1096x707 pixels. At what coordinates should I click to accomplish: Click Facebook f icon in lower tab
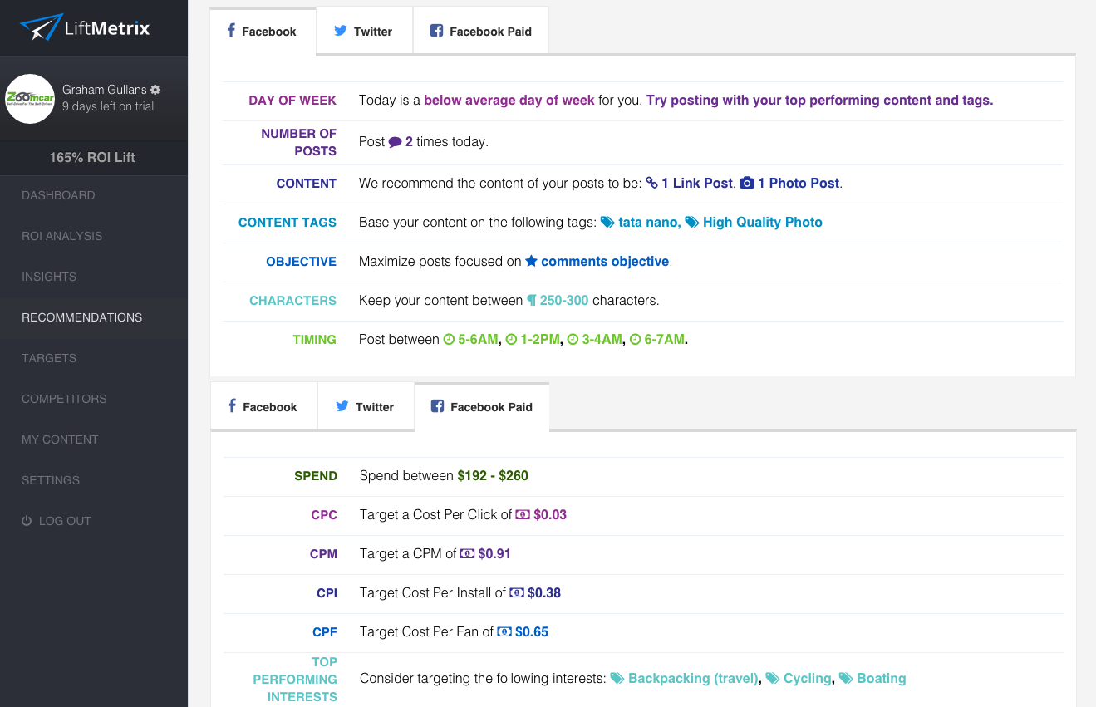pyautogui.click(x=233, y=406)
